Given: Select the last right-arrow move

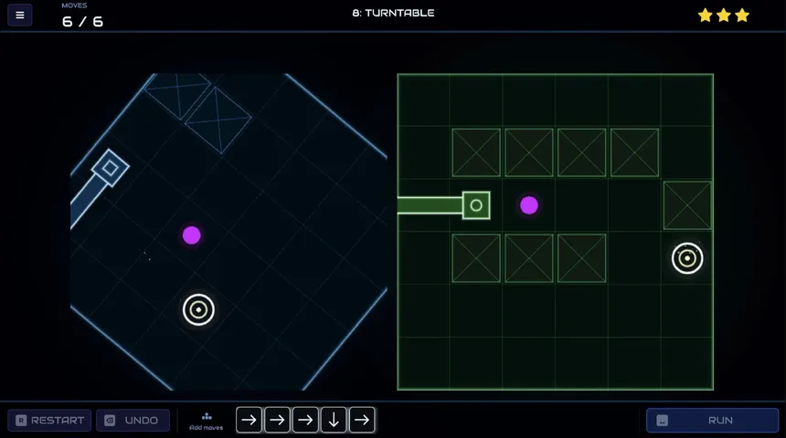Looking at the screenshot, I should [361, 420].
